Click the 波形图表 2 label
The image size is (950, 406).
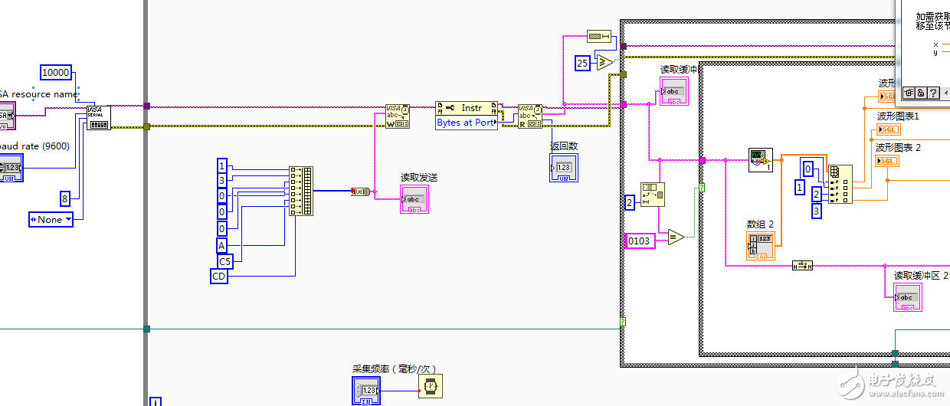[899, 147]
